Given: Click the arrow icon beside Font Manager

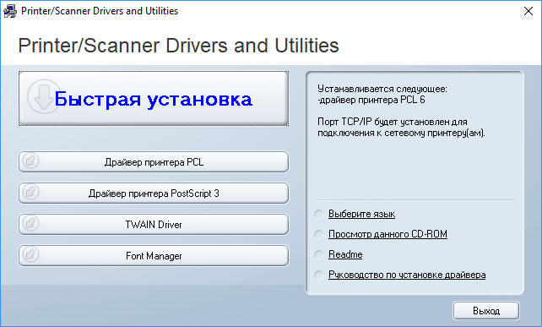Looking at the screenshot, I should pyautogui.click(x=30, y=254).
